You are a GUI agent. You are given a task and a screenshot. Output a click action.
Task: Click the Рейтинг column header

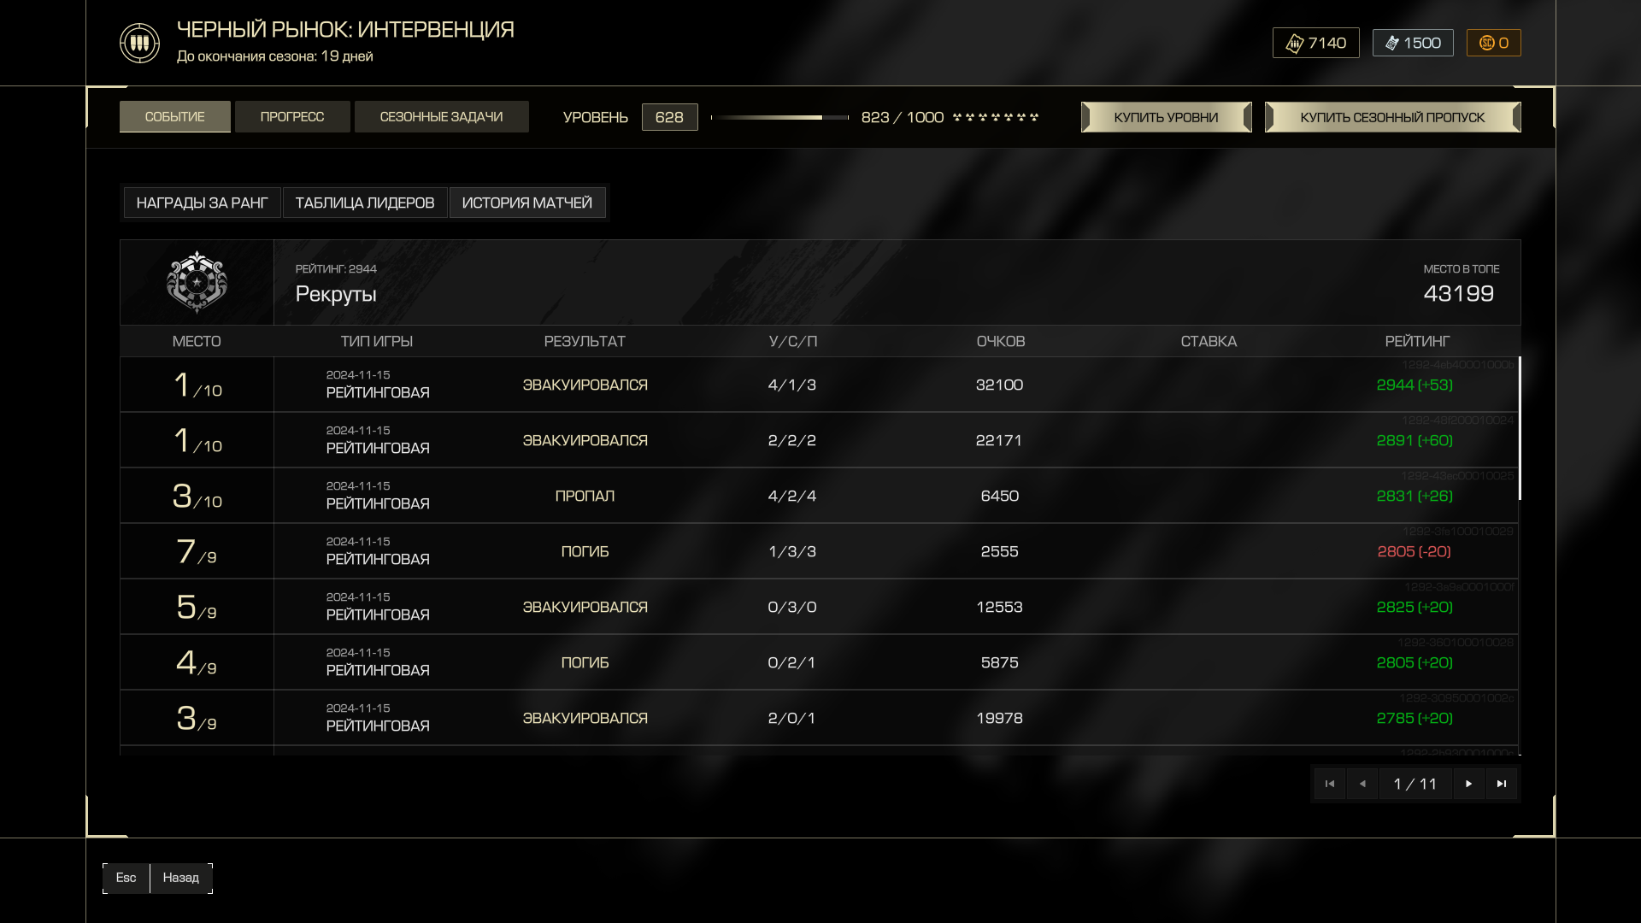pyautogui.click(x=1417, y=341)
